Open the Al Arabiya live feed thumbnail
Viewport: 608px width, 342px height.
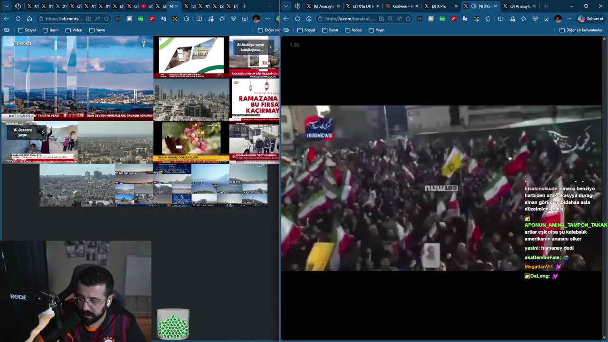point(254,56)
